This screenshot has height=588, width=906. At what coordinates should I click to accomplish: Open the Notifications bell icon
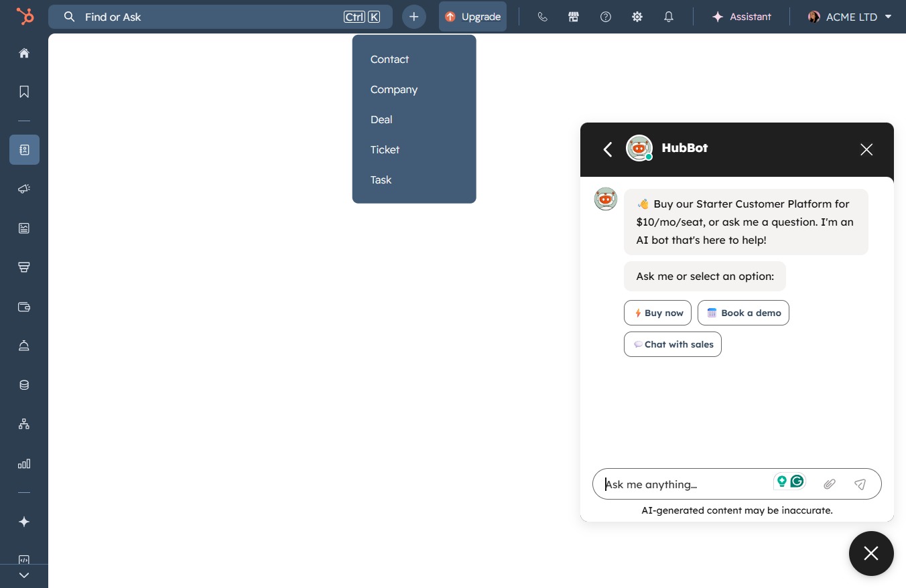669,17
